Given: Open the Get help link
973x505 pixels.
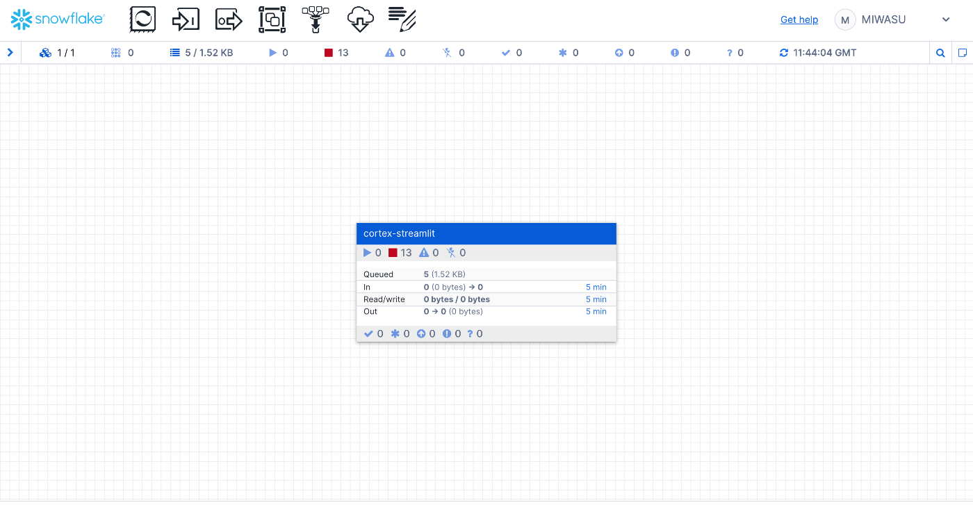Looking at the screenshot, I should click(x=799, y=19).
